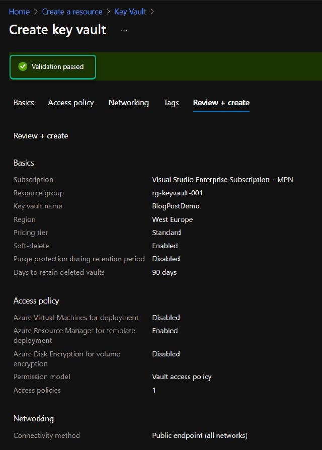The width and height of the screenshot is (322, 450).
Task: Click the rg-keyvault-001 resource group value
Action: pos(177,193)
